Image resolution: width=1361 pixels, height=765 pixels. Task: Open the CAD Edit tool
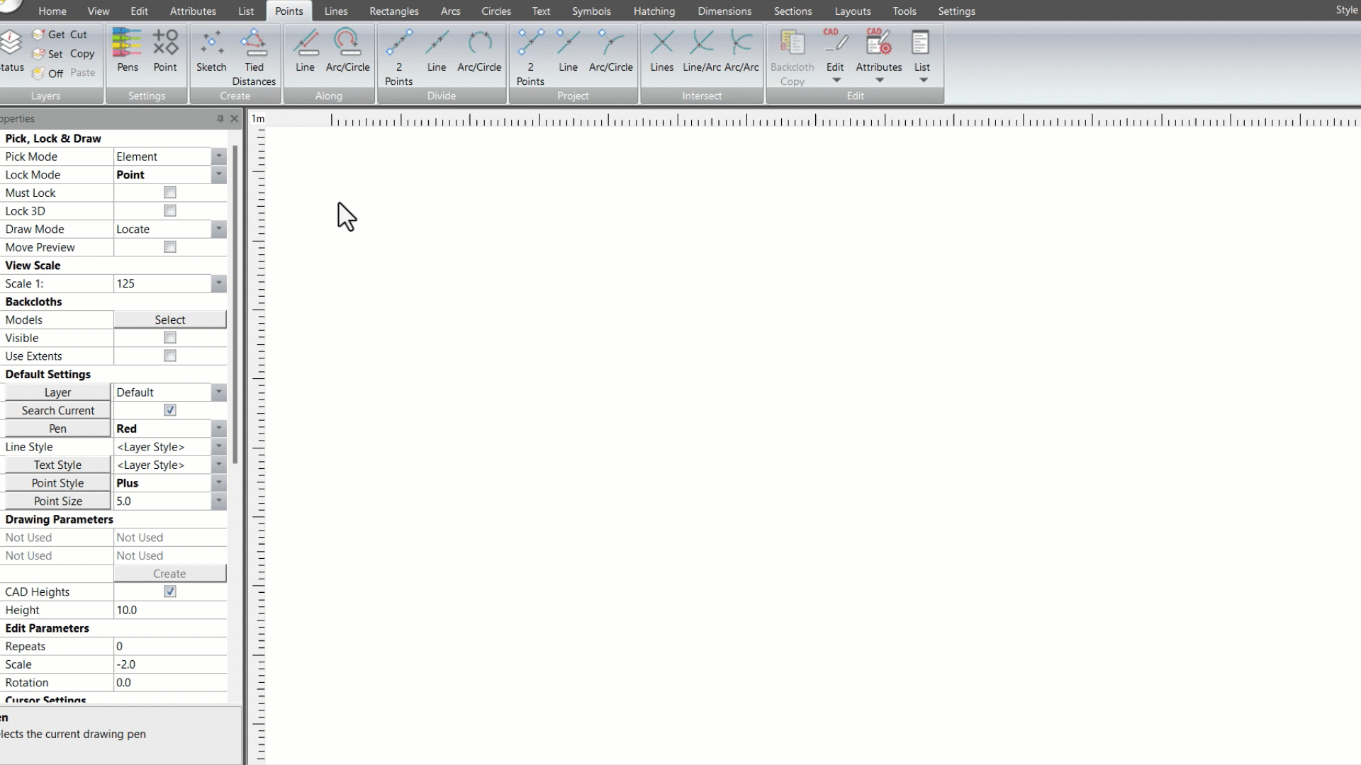point(835,55)
